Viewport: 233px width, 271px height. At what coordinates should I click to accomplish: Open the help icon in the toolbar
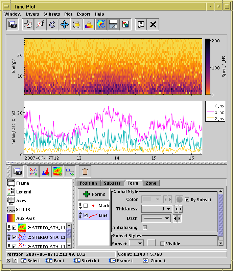pos(141,24)
